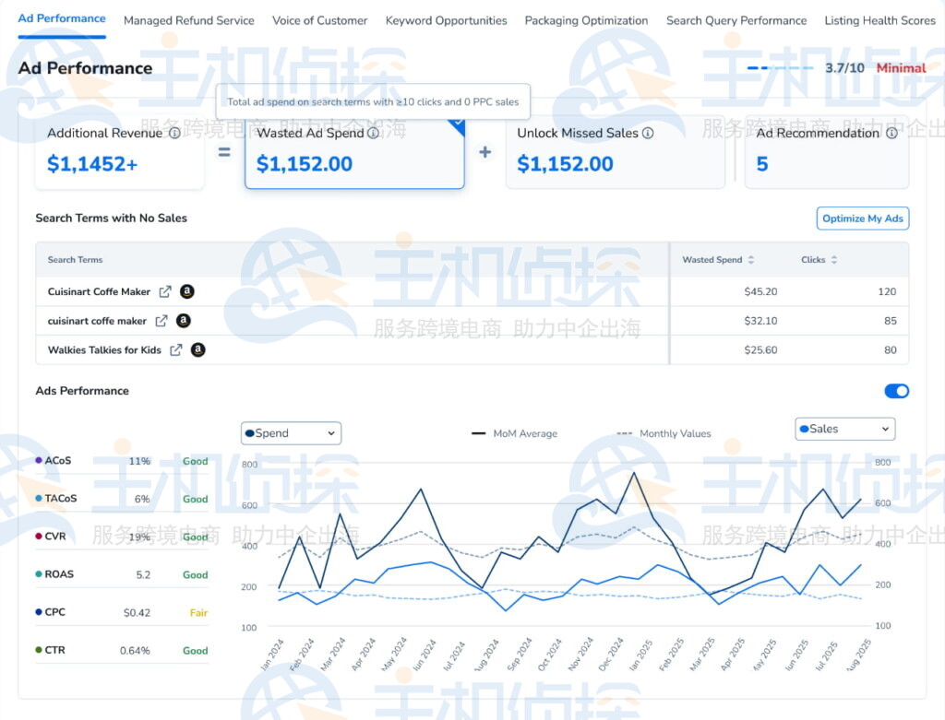Image resolution: width=945 pixels, height=720 pixels.
Task: Expand the Sales metric dropdown
Action: coord(844,429)
